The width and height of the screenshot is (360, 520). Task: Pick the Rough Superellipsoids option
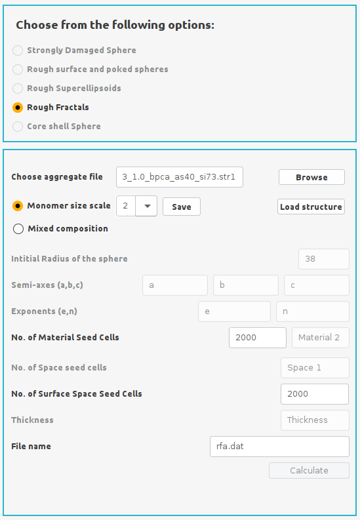click(18, 89)
